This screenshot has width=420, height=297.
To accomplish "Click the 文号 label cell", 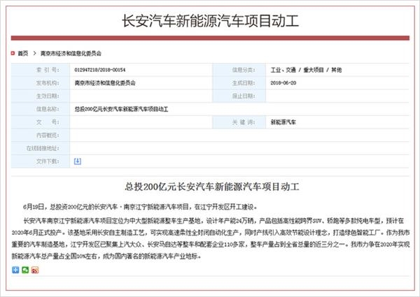I will coord(41,122).
